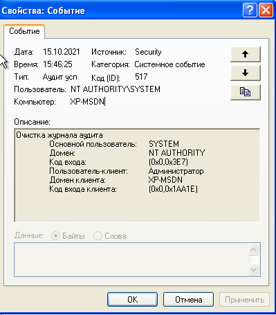The width and height of the screenshot is (276, 315).
Task: Click the Категория: label
Action: coord(111,64)
